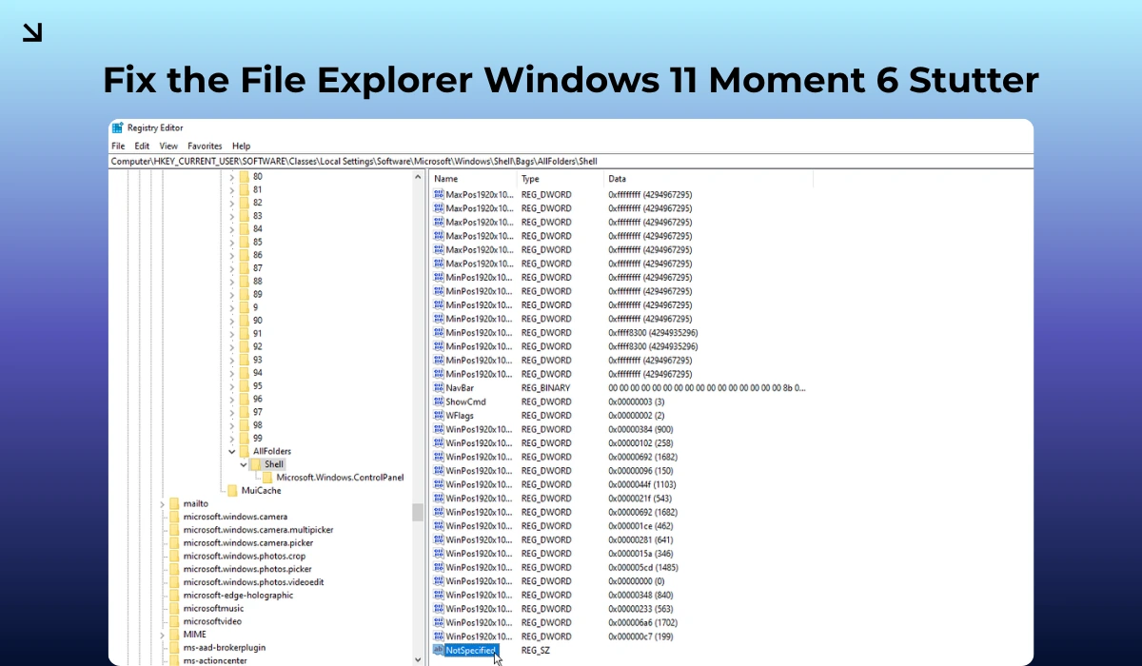Click the WFlags DWORD value icon
This screenshot has width=1142, height=666.
439,416
